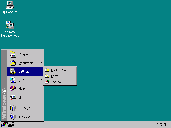Open Documents from the Start menu
The image size is (171, 128).
pyautogui.click(x=25, y=63)
